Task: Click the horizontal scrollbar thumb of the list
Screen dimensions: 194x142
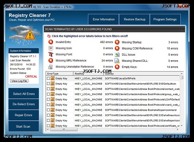Action: pos(64,129)
